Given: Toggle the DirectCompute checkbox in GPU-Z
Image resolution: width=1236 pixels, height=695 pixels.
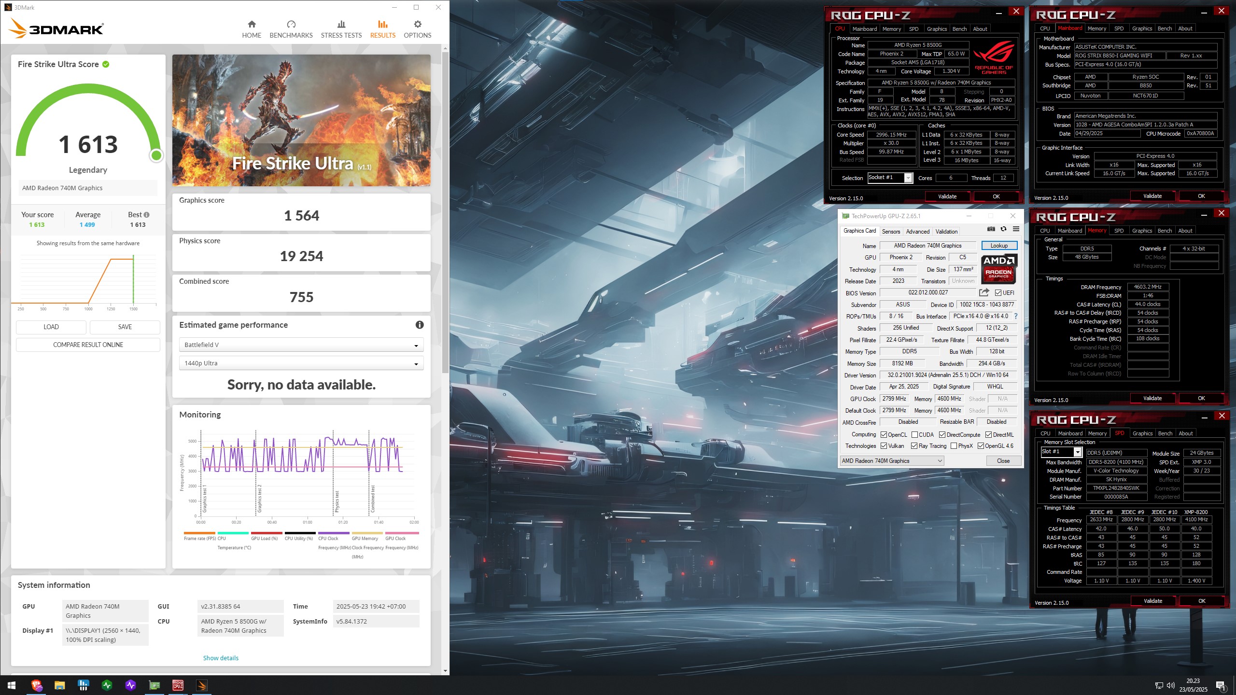Looking at the screenshot, I should [x=942, y=435].
